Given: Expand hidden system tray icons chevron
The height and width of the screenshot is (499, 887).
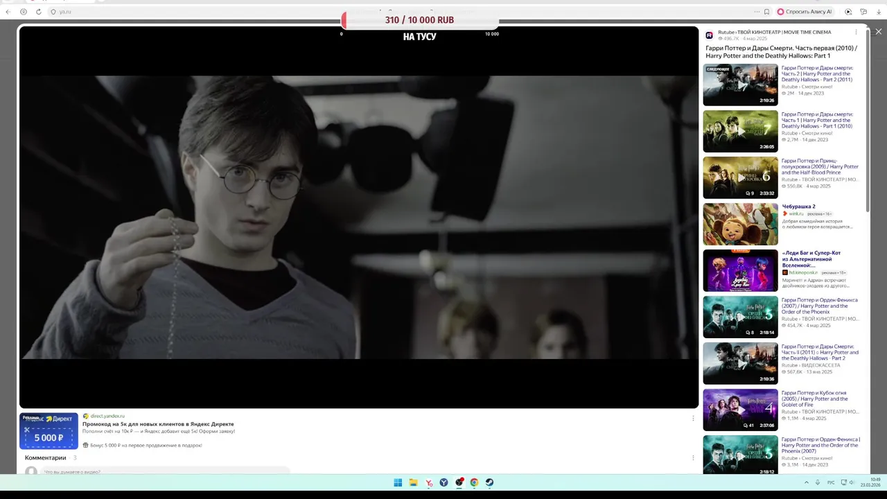Looking at the screenshot, I should pyautogui.click(x=806, y=482).
